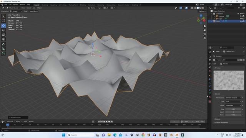Open the Material properties tab
Screen dimensions: 246x138
[x=210, y=97]
